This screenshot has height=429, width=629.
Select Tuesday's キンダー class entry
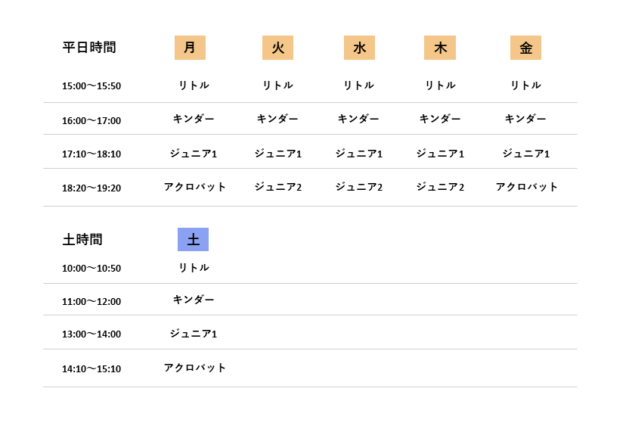tap(277, 120)
